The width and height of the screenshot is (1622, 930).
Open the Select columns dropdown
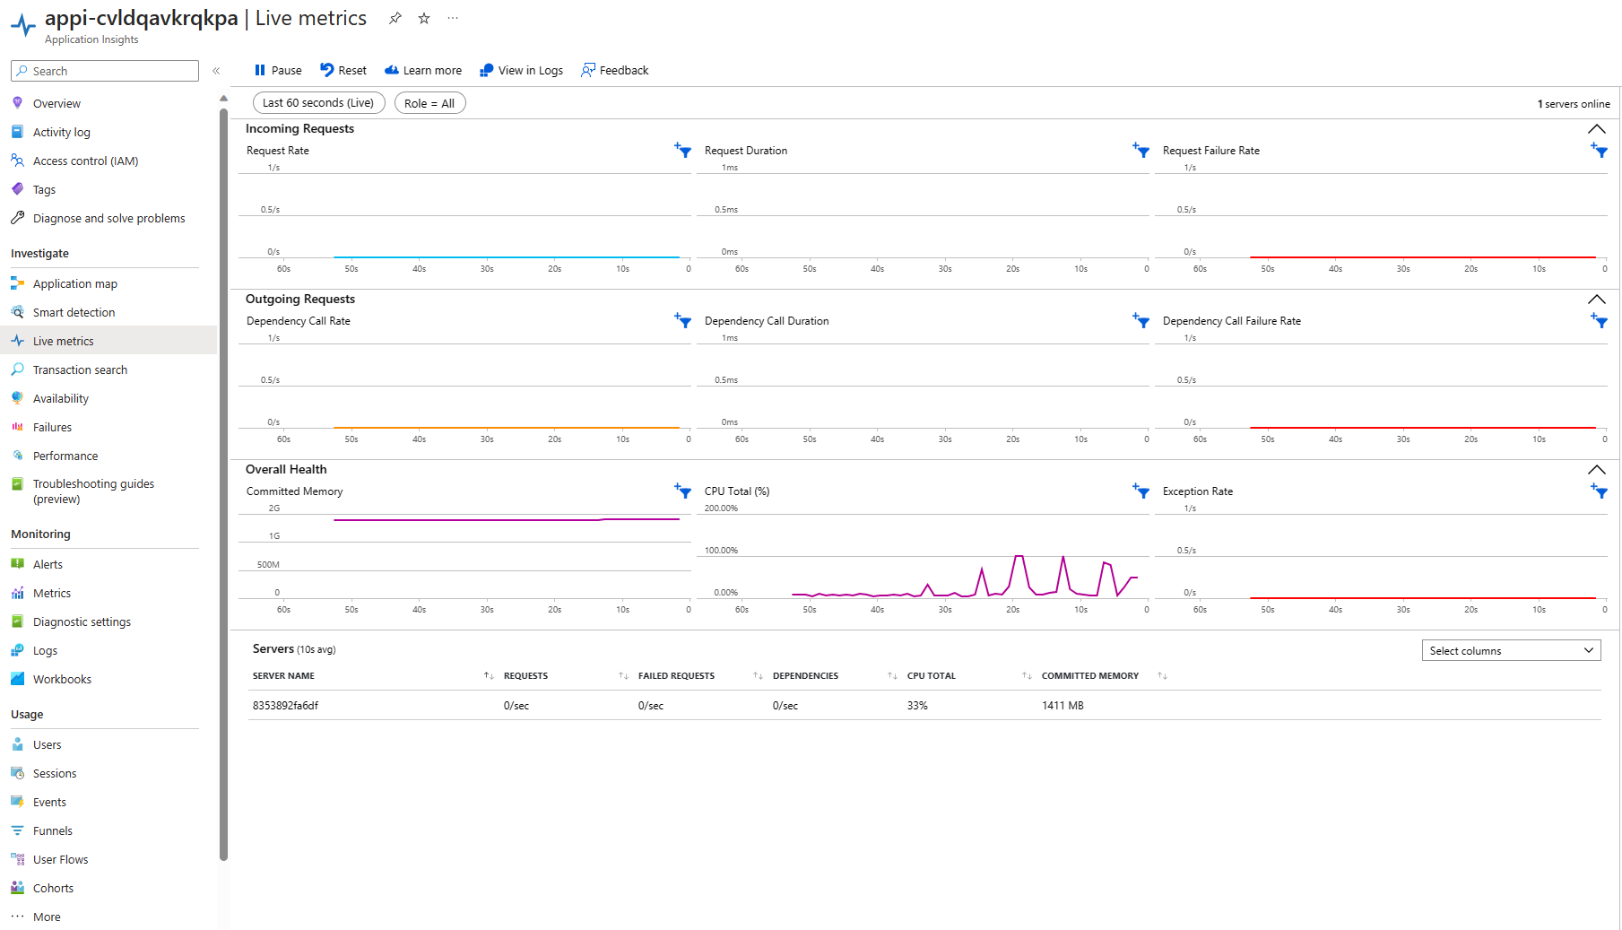(x=1511, y=650)
